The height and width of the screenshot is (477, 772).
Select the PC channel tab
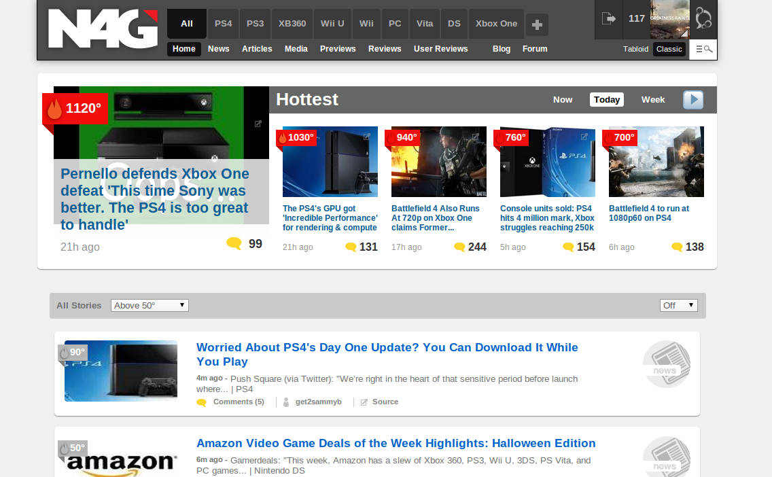[395, 24]
